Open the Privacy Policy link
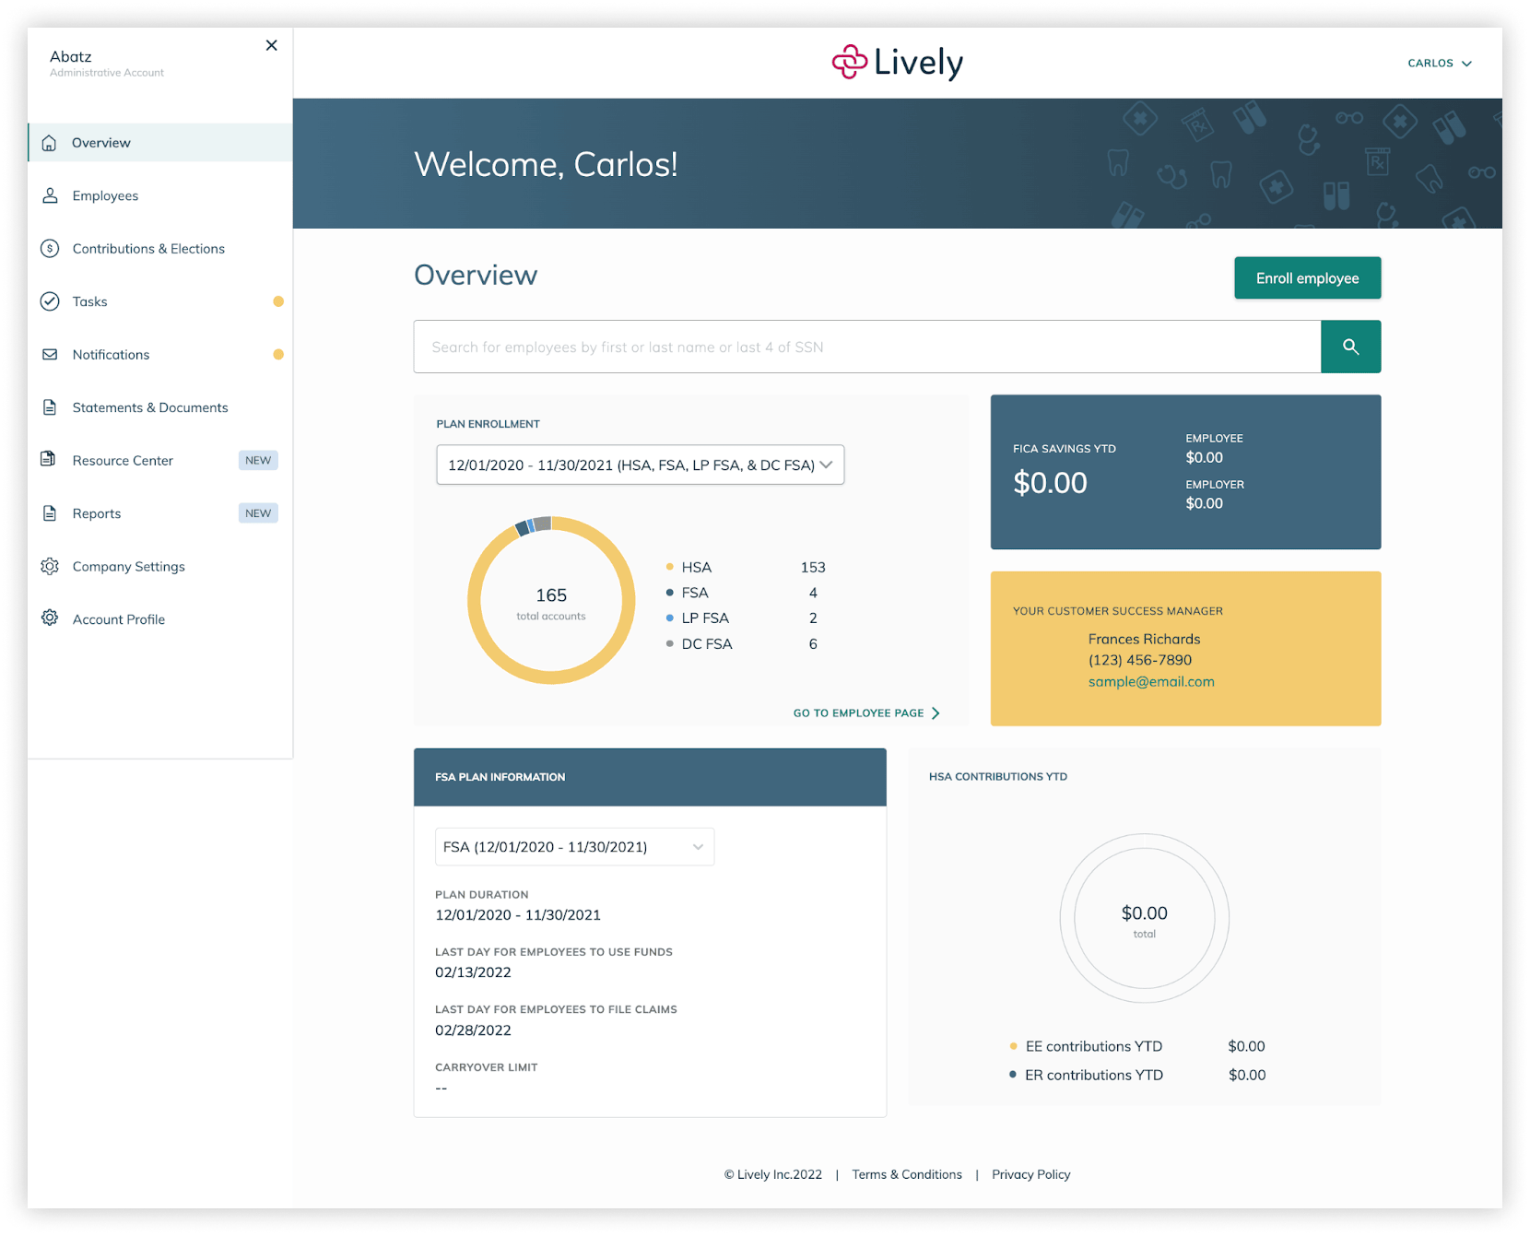The height and width of the screenshot is (1236, 1530). pyautogui.click(x=1031, y=1174)
